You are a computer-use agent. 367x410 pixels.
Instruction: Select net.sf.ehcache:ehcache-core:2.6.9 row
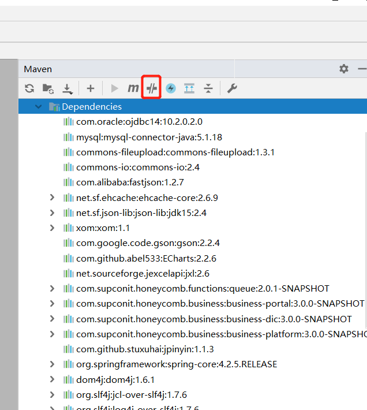pyautogui.click(x=147, y=197)
